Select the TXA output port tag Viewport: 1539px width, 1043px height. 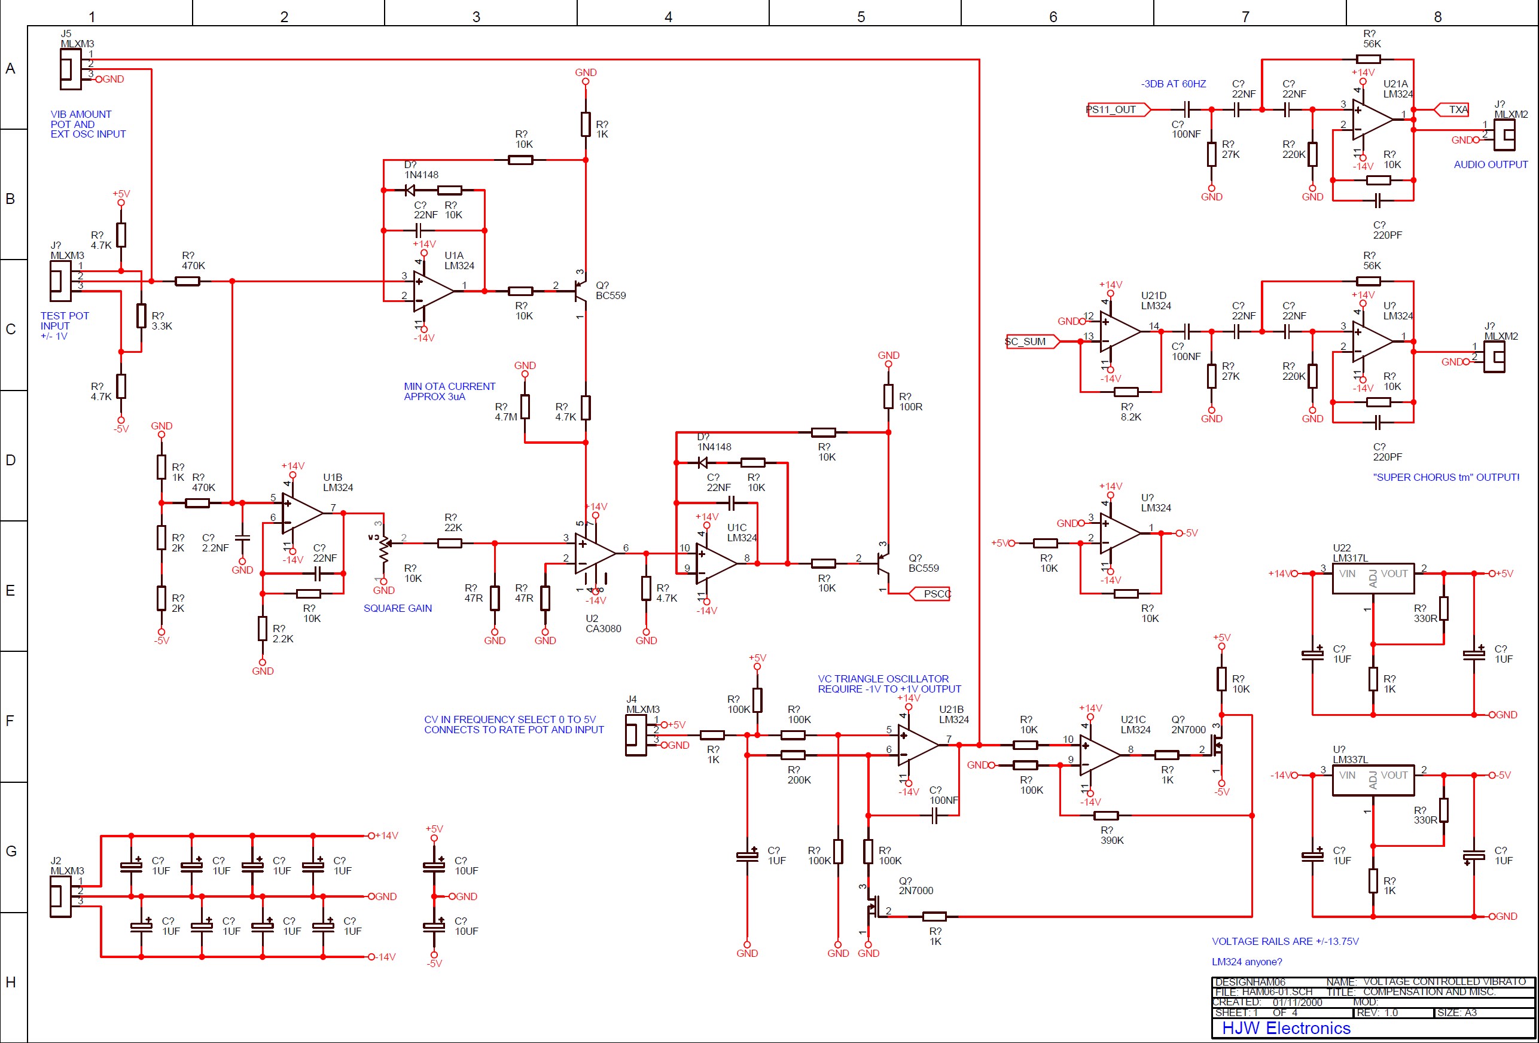(x=1452, y=110)
